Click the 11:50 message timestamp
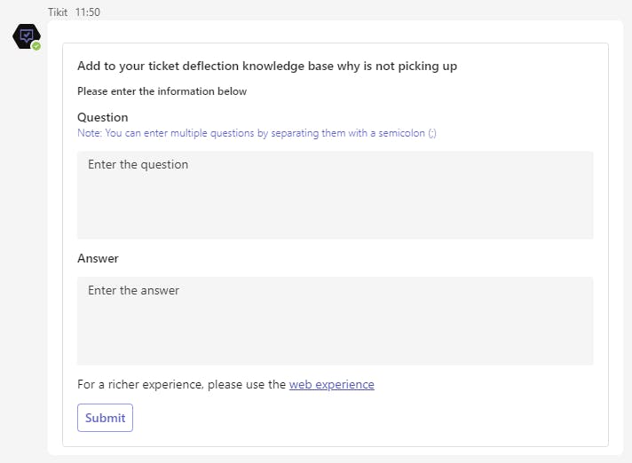This screenshot has width=632, height=463. [x=88, y=12]
